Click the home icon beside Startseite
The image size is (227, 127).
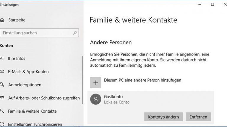pyautogui.click(x=2, y=20)
